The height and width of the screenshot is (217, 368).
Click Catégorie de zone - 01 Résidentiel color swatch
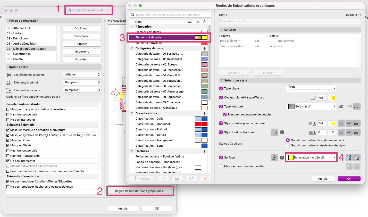pyautogui.click(x=204, y=59)
